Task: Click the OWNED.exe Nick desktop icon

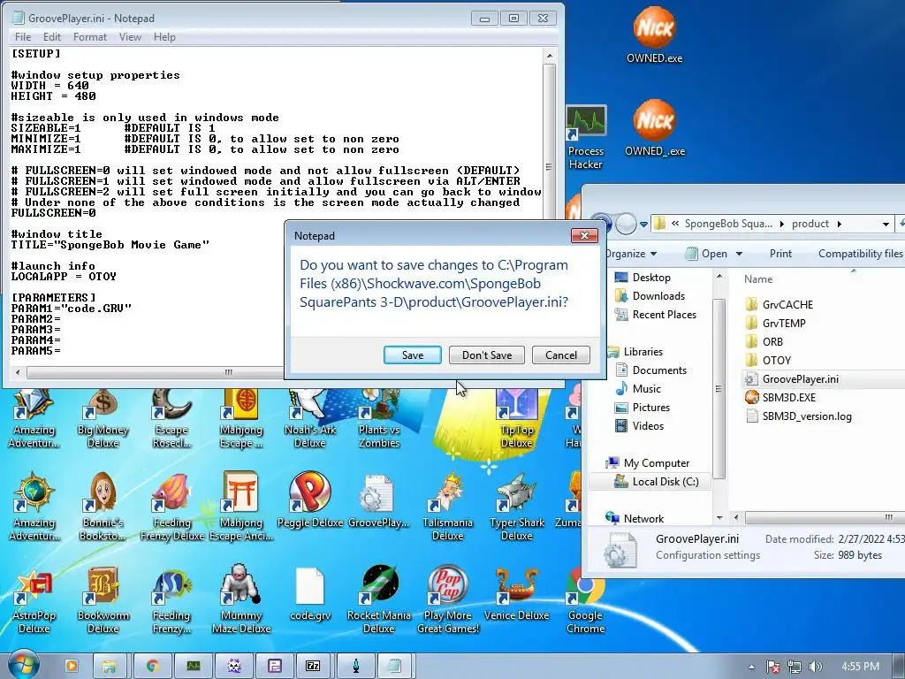Action: pyautogui.click(x=655, y=35)
